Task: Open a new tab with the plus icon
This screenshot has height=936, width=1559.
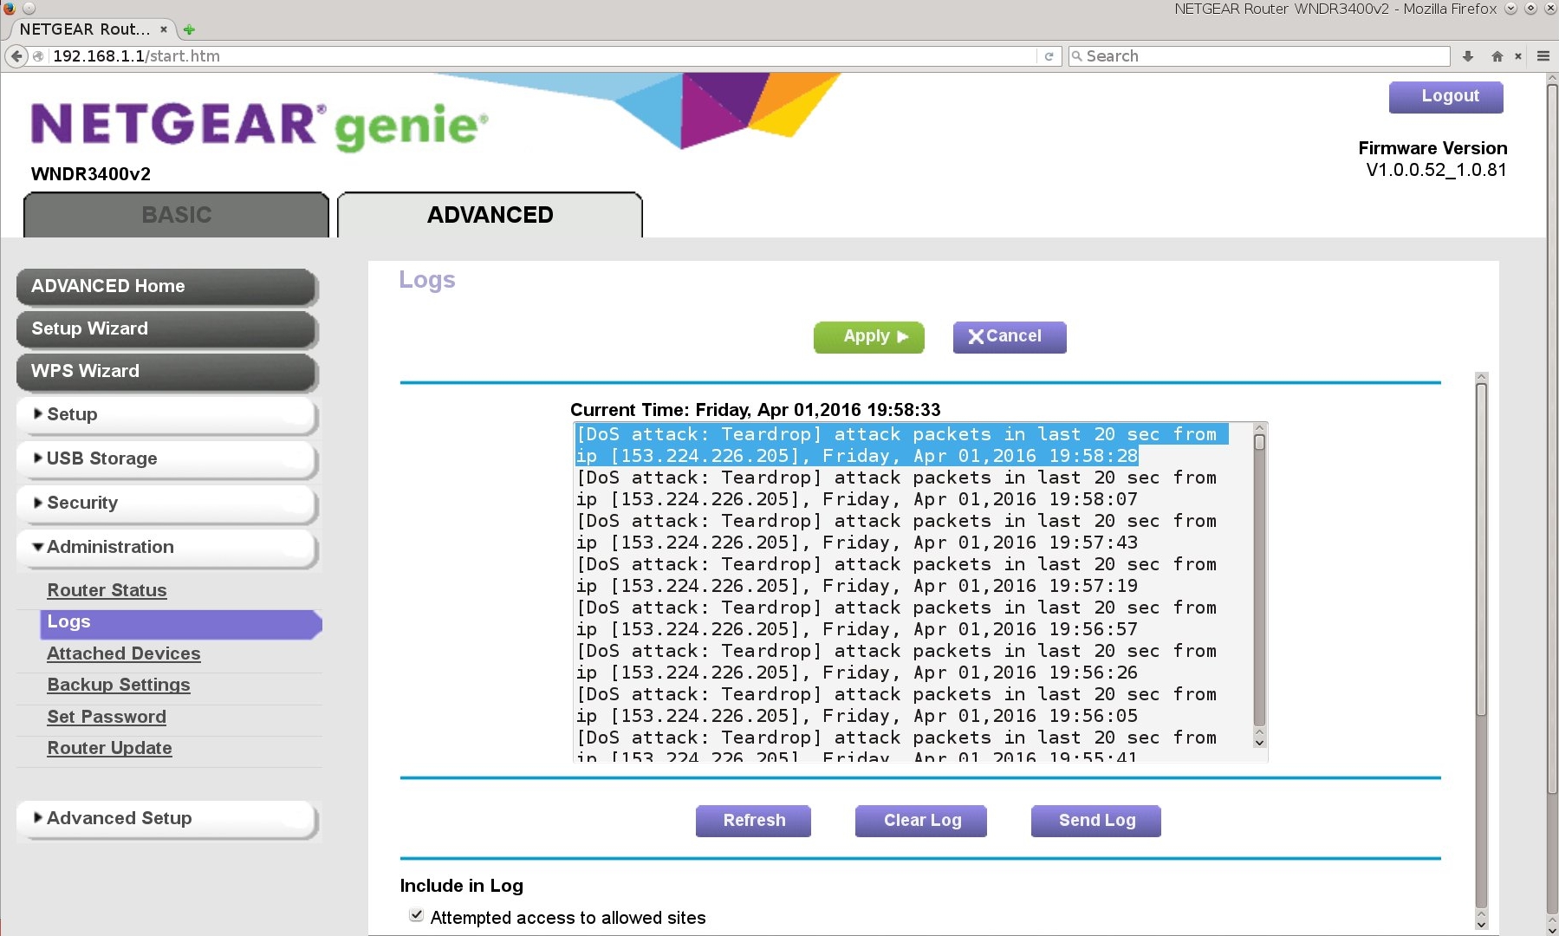Action: [x=189, y=29]
